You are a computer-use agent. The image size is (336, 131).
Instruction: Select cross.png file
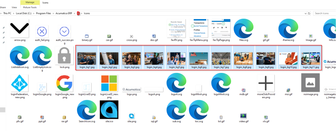coord(132,36)
